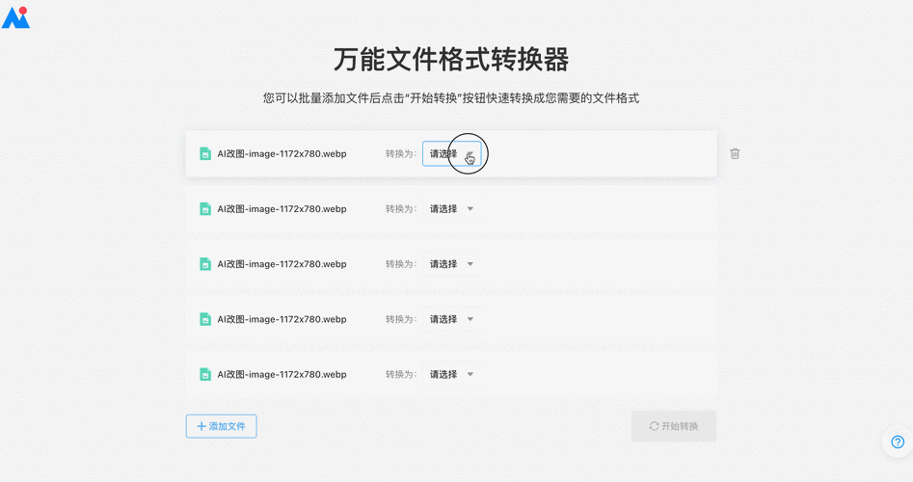Click the 转换为 label in the first row

coord(401,153)
